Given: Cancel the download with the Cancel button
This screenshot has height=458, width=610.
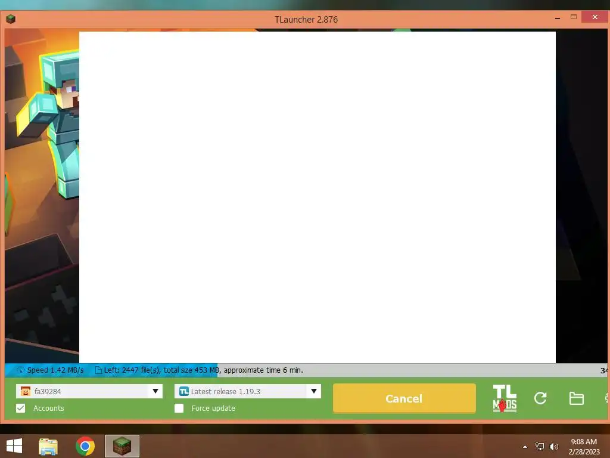Looking at the screenshot, I should pyautogui.click(x=404, y=398).
